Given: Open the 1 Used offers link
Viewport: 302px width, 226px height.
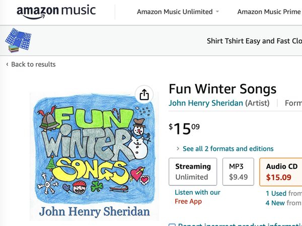Looking at the screenshot, I should 276,193.
